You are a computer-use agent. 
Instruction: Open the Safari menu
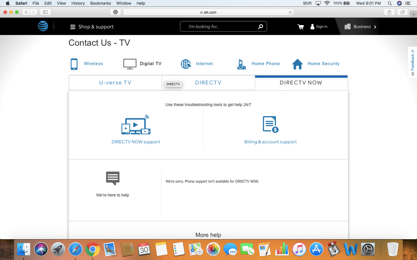tap(21, 3)
